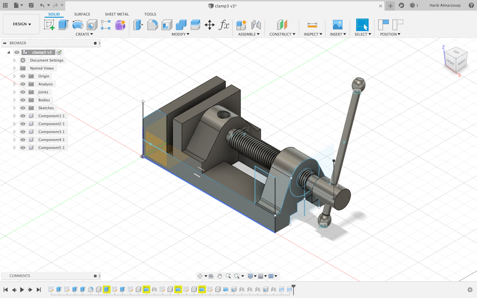Select the Fillet tool in Modify
Image resolution: width=477 pixels, height=298 pixels.
click(x=153, y=25)
